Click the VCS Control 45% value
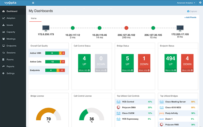Viewport: 203px width, 127px height. point(150,102)
